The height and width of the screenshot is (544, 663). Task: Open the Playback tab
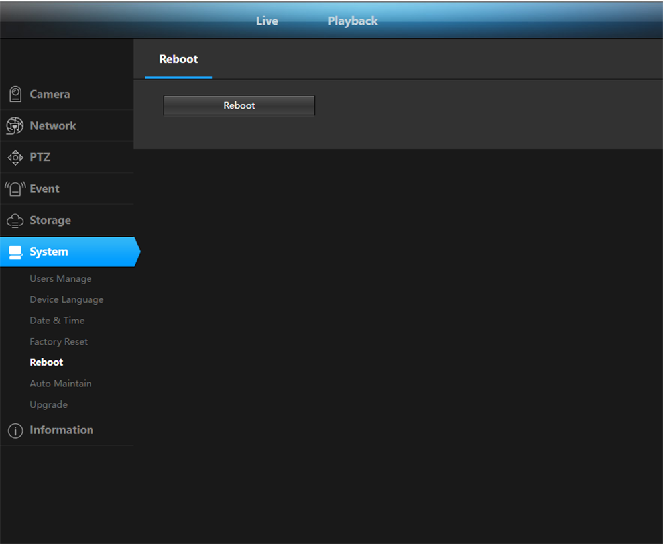pyautogui.click(x=352, y=21)
